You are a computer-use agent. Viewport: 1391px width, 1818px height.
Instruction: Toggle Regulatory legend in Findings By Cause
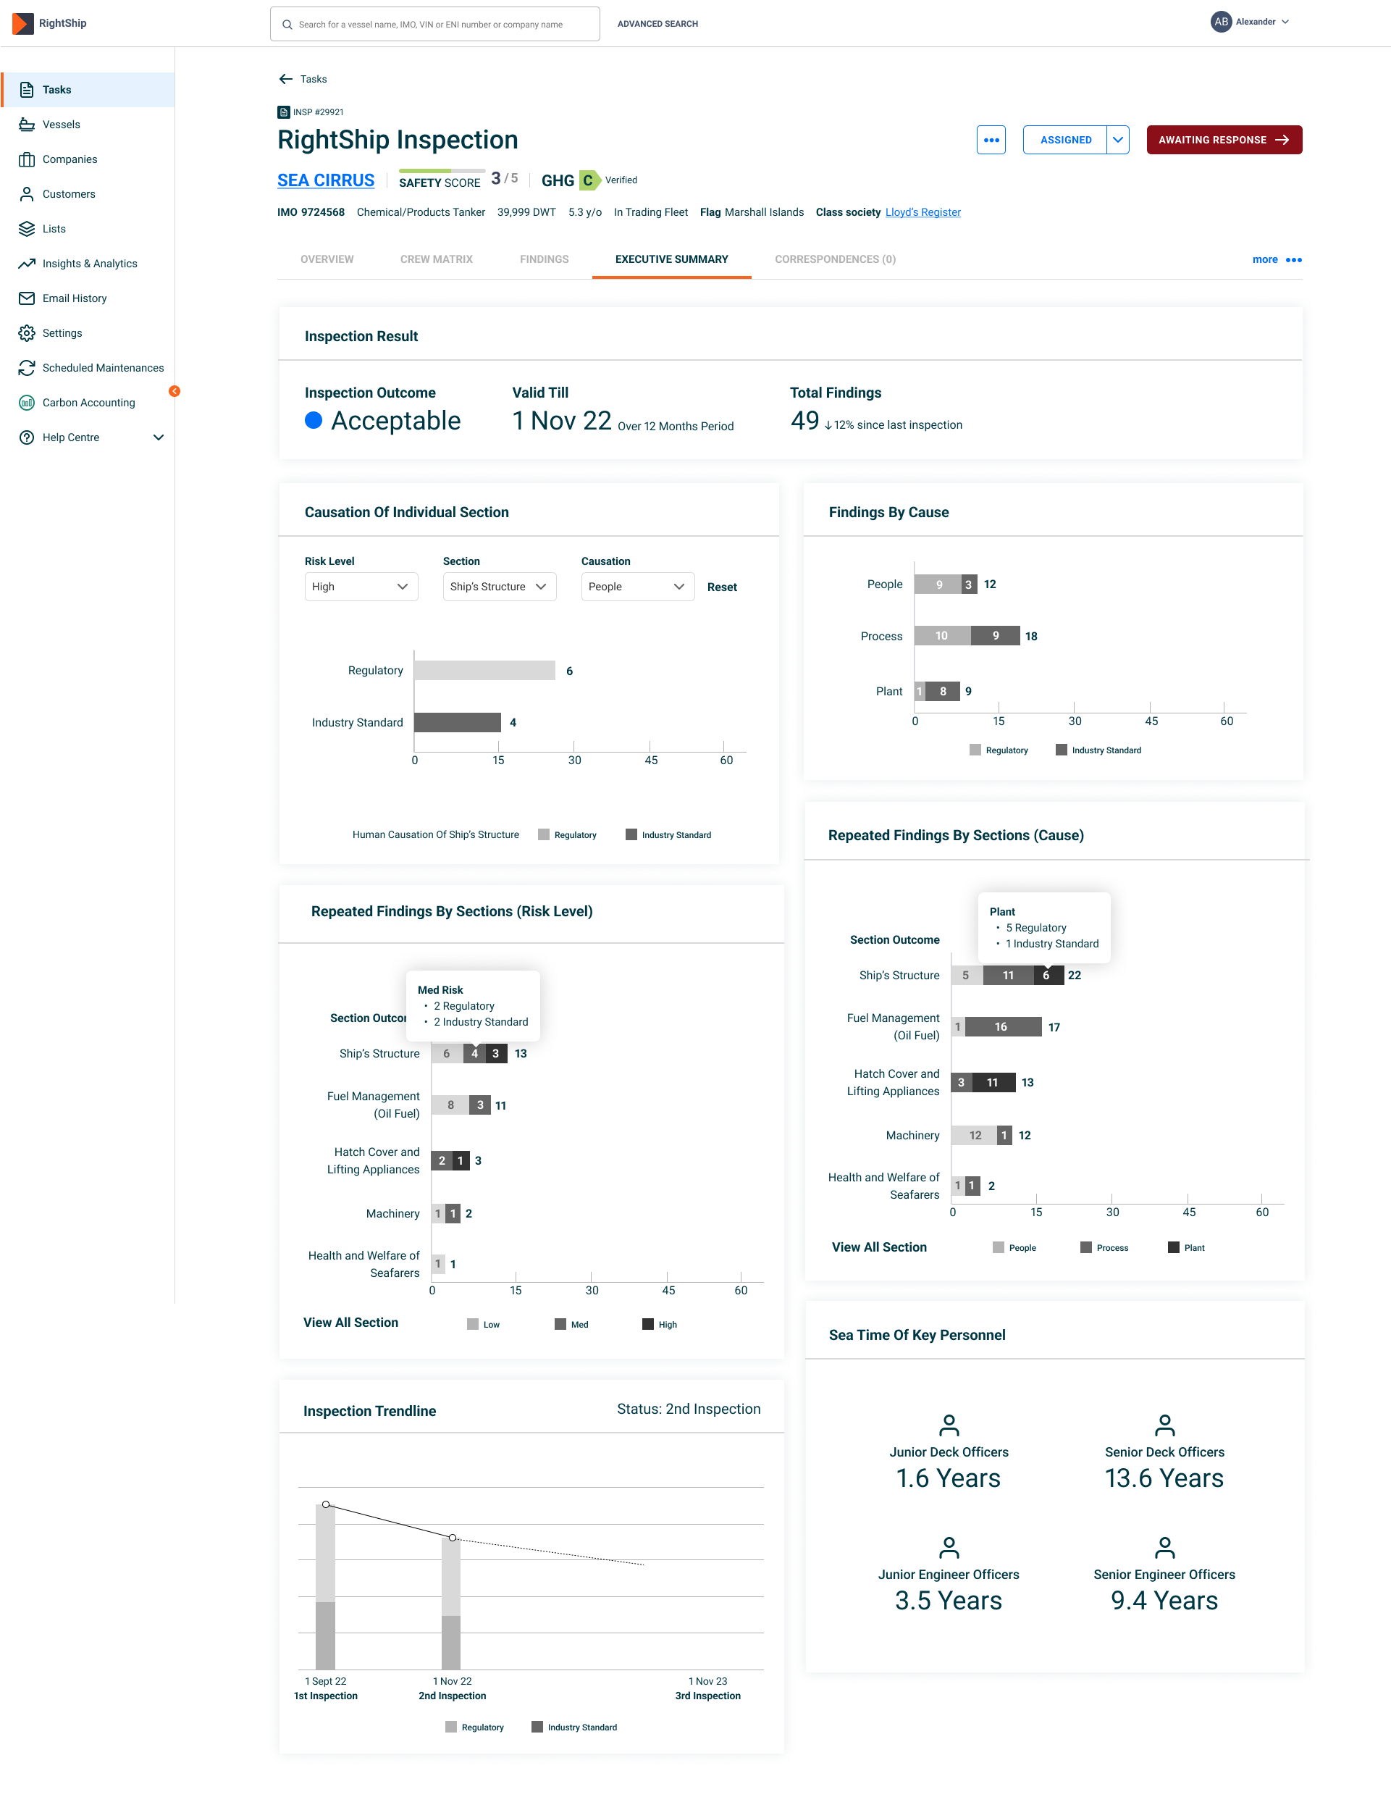(x=999, y=750)
